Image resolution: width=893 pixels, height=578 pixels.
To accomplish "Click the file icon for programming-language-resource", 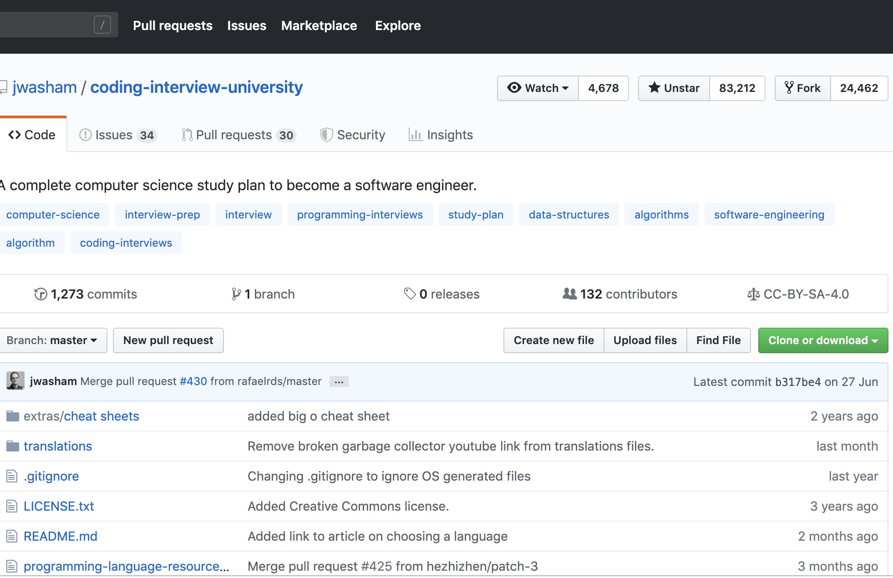I will point(12,566).
